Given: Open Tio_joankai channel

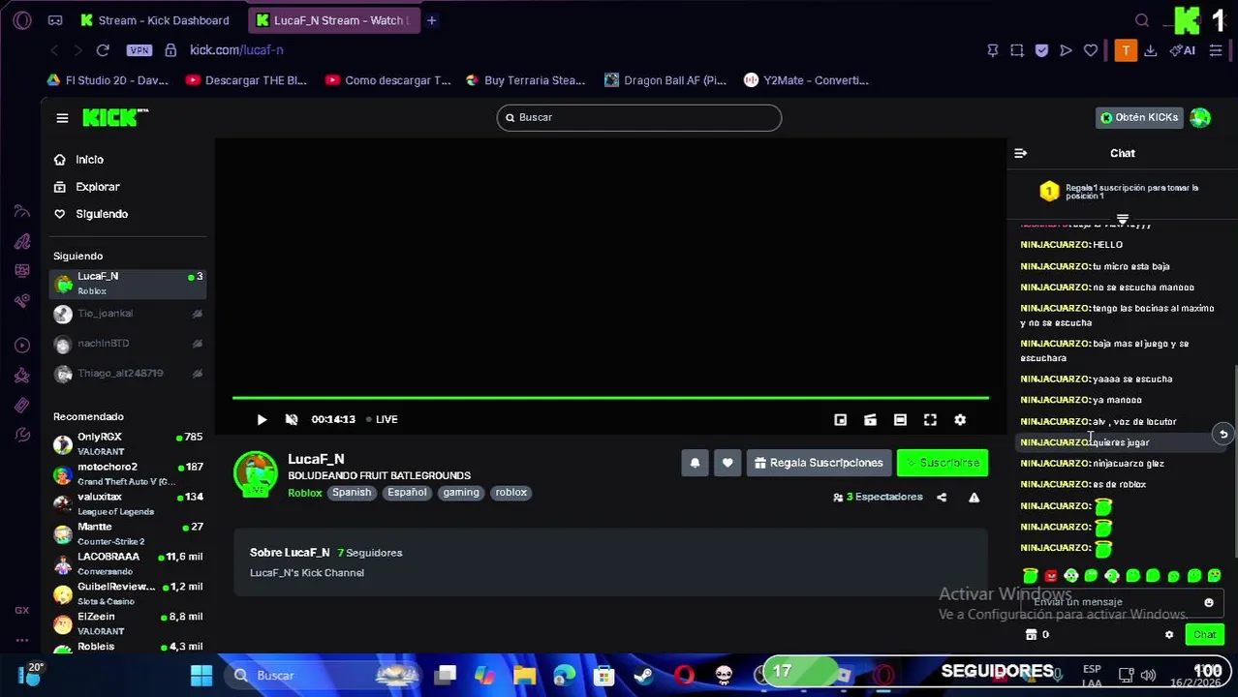Looking at the screenshot, I should tap(128, 314).
